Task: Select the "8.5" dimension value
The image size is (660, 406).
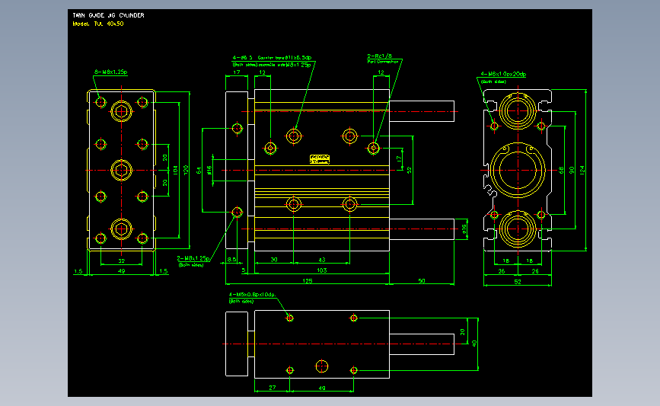Action: (x=231, y=260)
